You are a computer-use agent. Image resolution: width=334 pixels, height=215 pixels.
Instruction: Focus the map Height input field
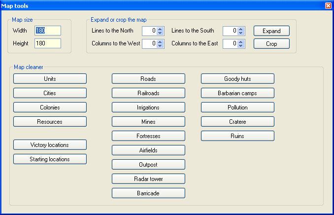pyautogui.click(x=48, y=43)
